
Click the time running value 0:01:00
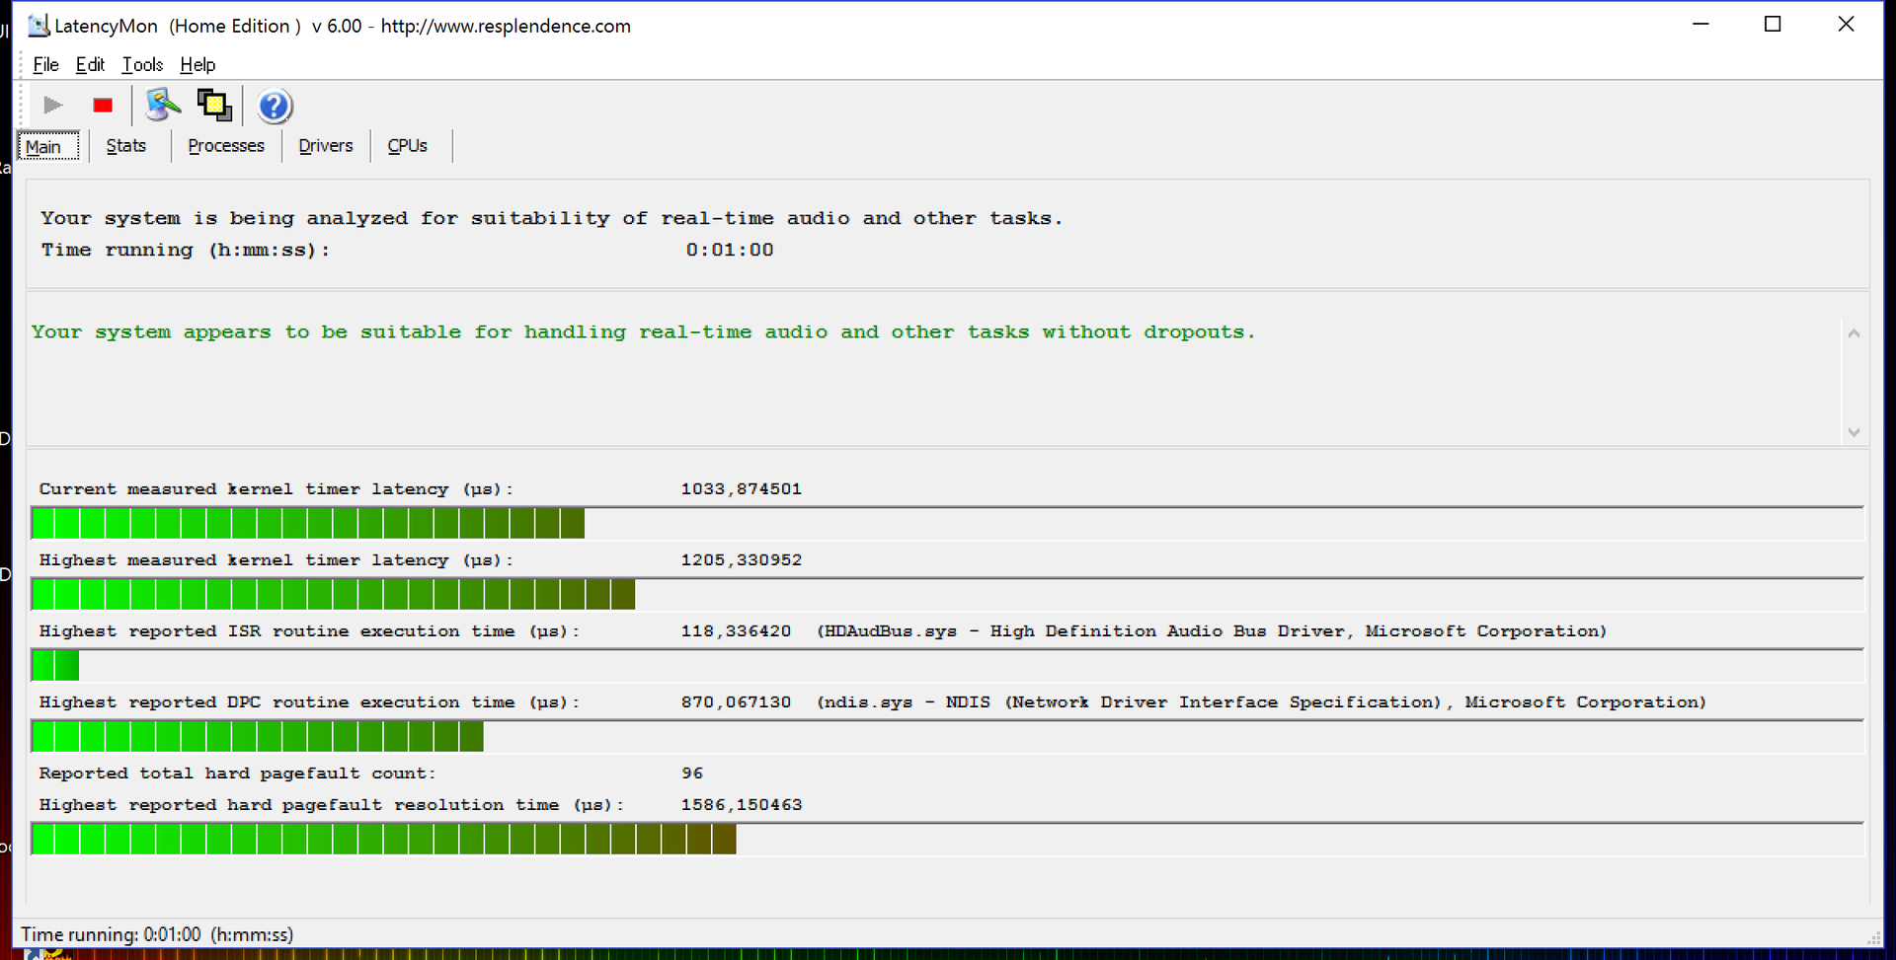coord(730,250)
